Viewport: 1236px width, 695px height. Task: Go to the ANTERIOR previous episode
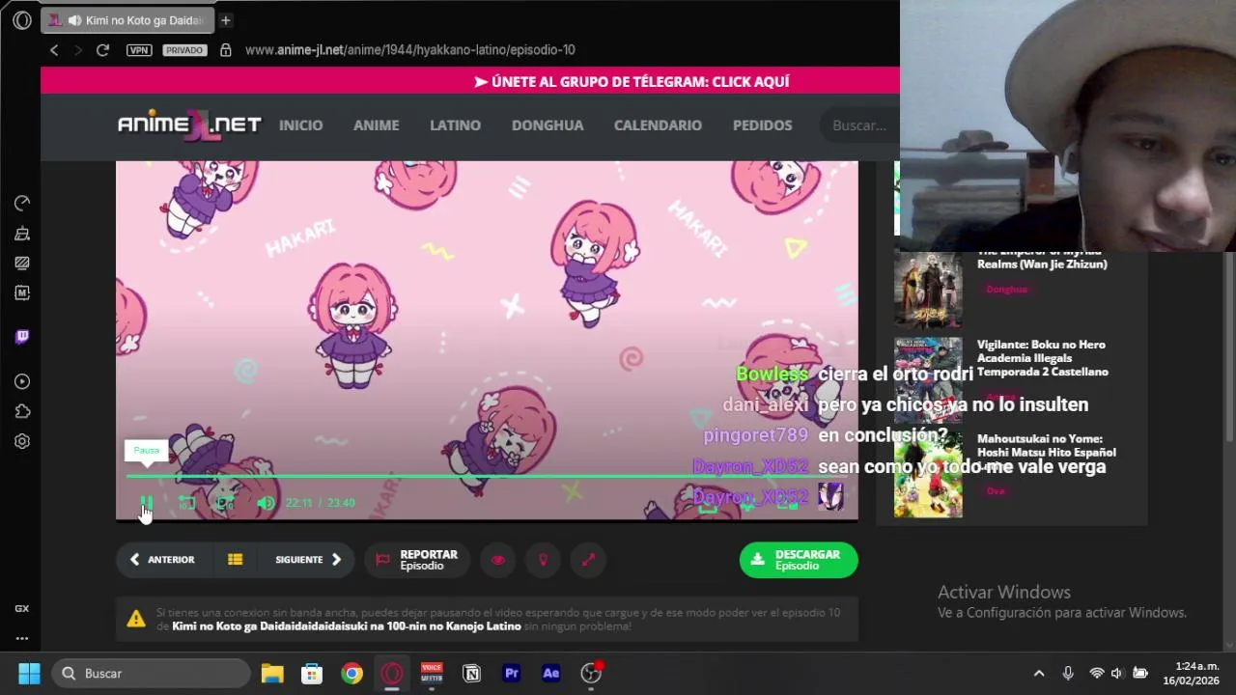click(x=162, y=560)
